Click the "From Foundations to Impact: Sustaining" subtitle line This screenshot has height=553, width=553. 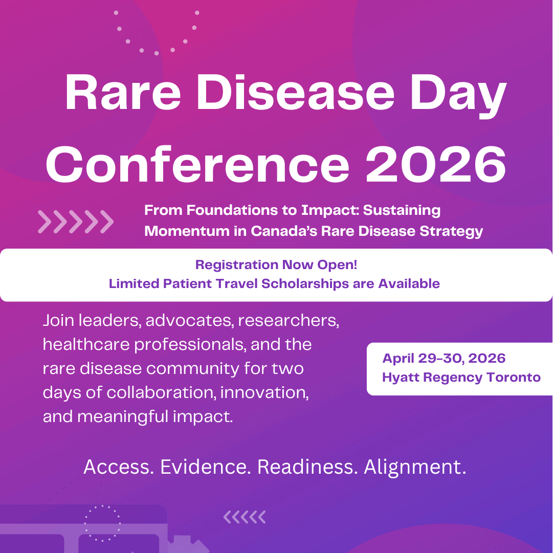click(x=292, y=210)
